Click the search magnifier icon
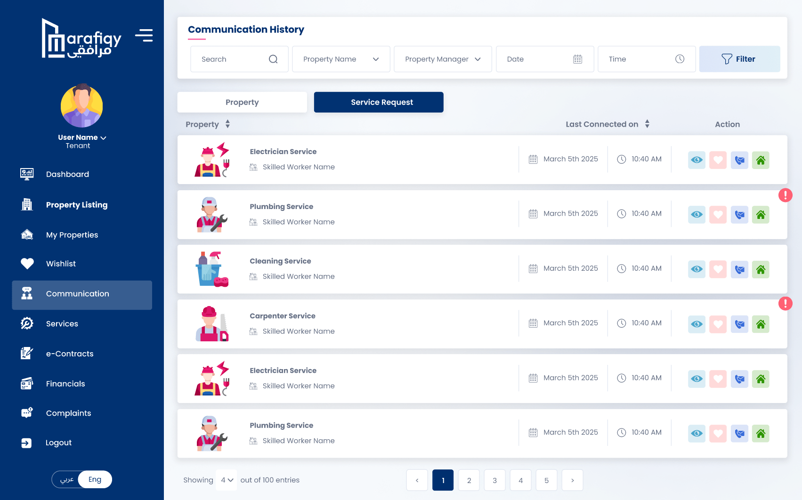 coord(273,59)
